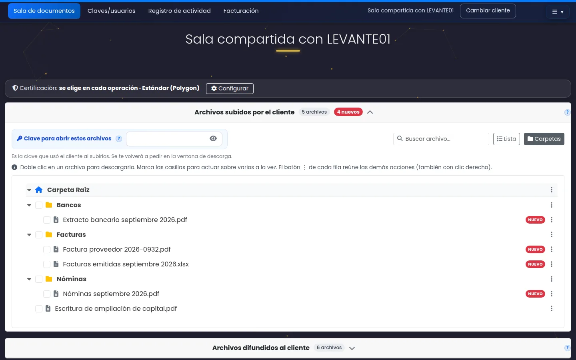Click the Bancos folder icon
The height and width of the screenshot is (360, 576).
pos(49,205)
